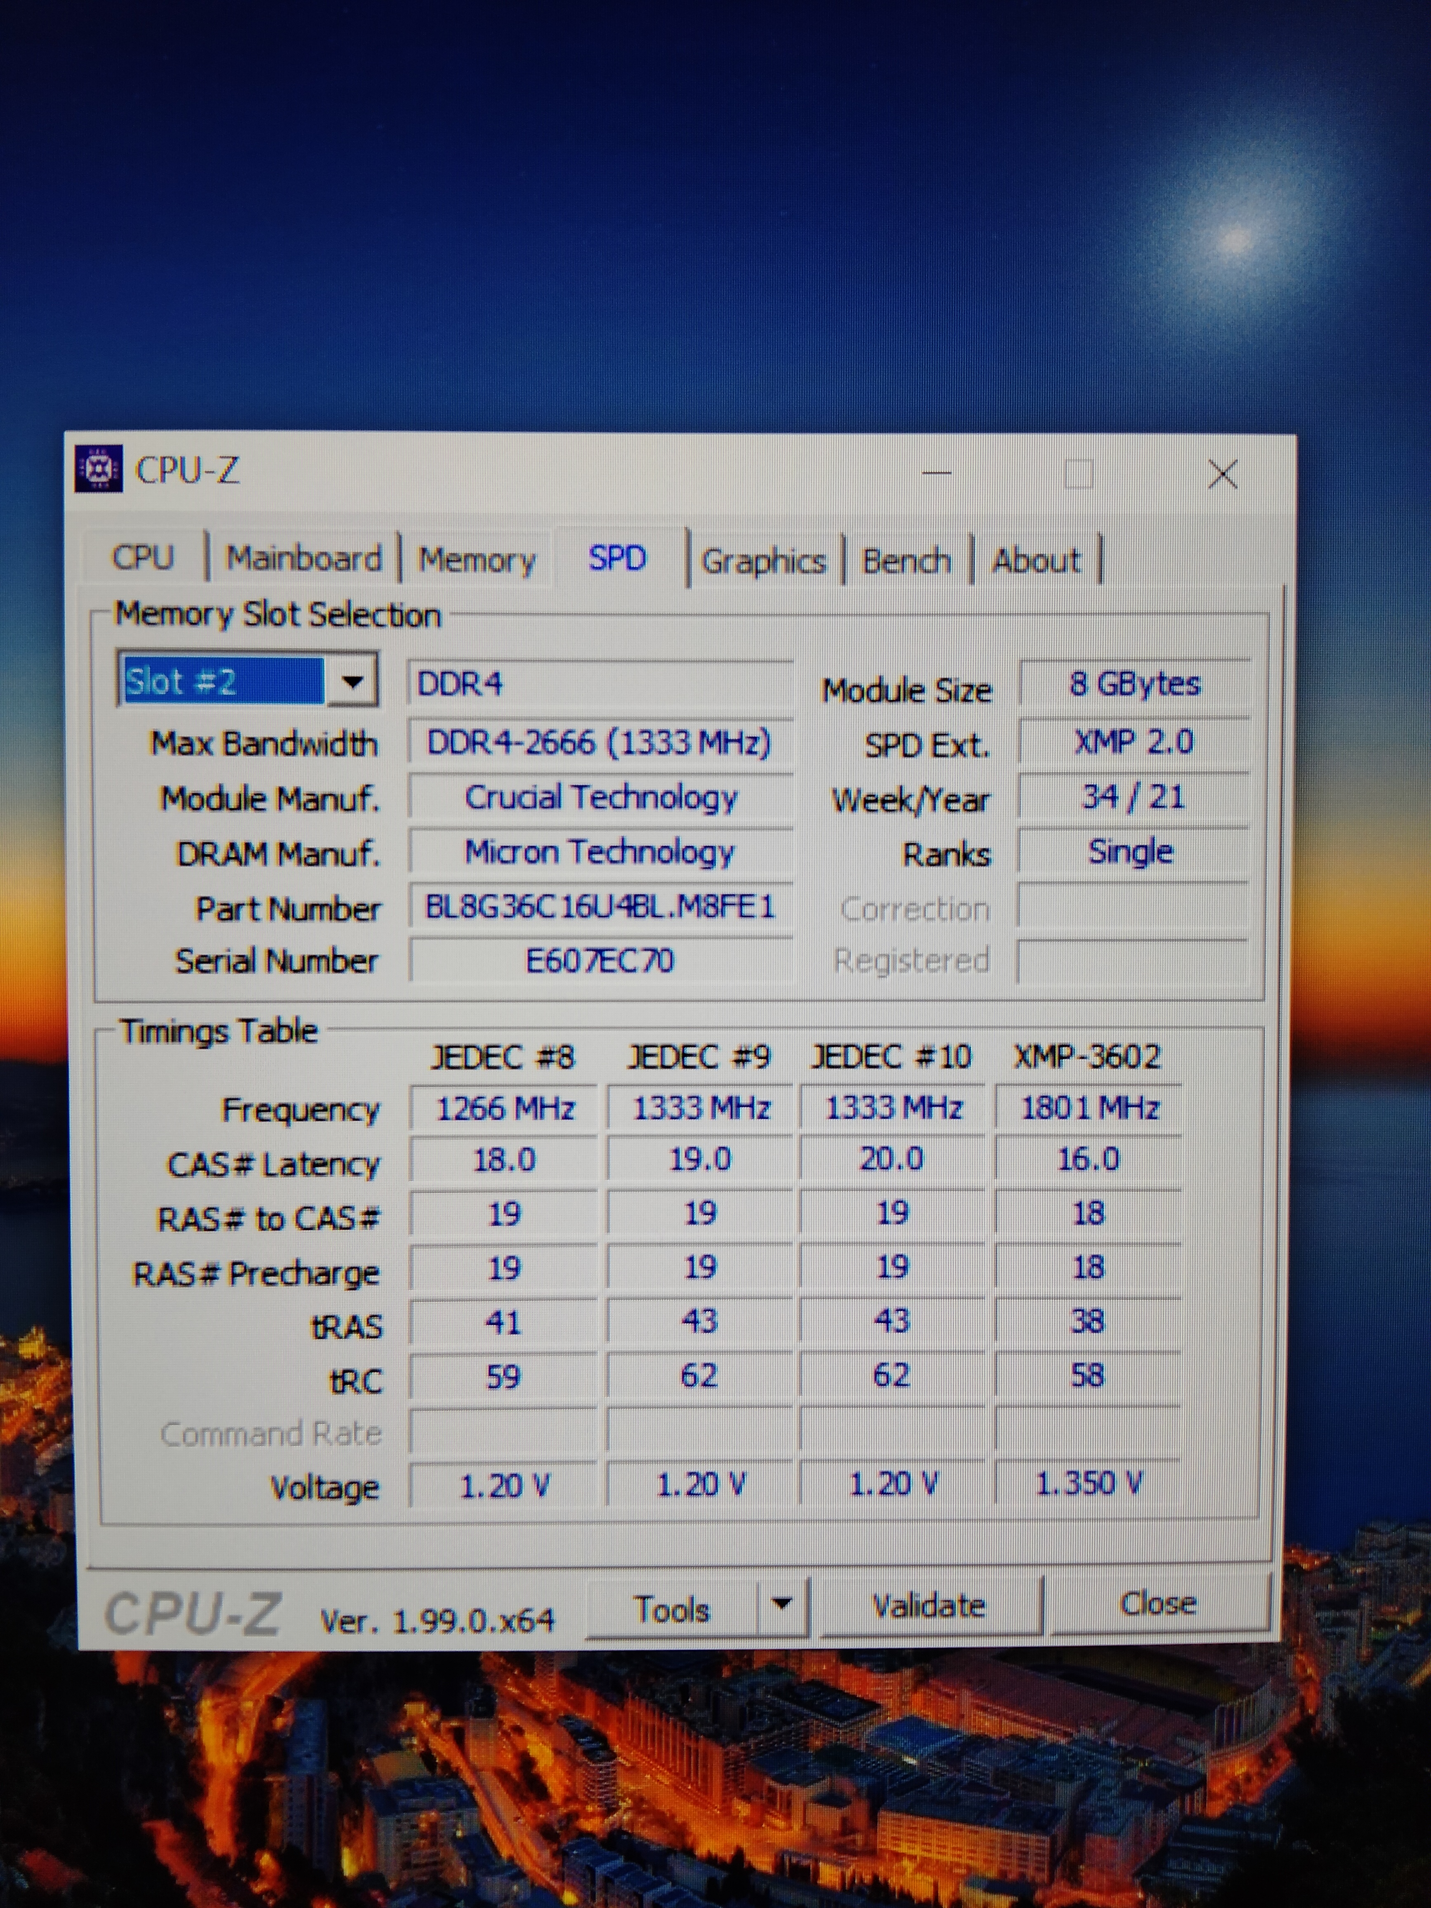Viewport: 1431px width, 1908px height.
Task: Click the Crucial Technology manufacturer field
Action: coord(600,797)
